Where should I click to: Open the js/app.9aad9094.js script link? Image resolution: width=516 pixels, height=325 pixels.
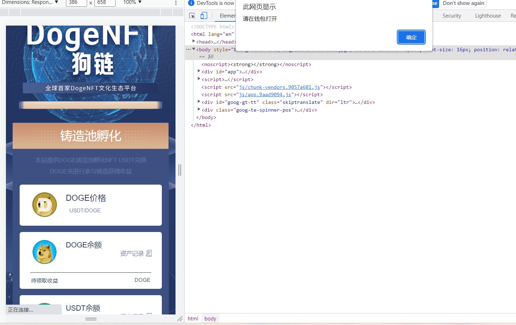coord(265,94)
